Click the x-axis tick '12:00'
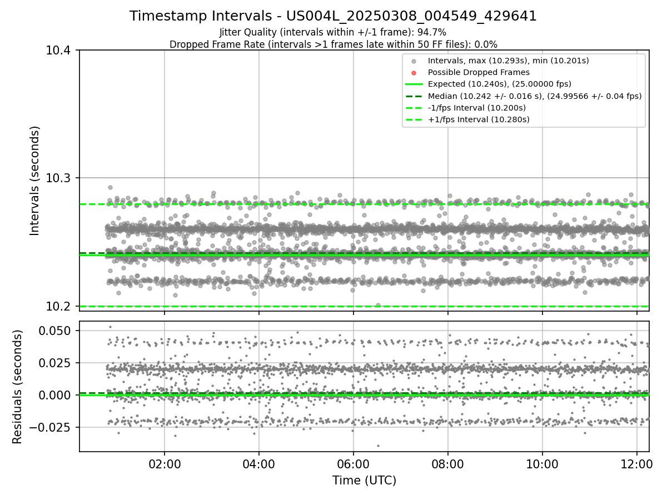 tap(637, 463)
